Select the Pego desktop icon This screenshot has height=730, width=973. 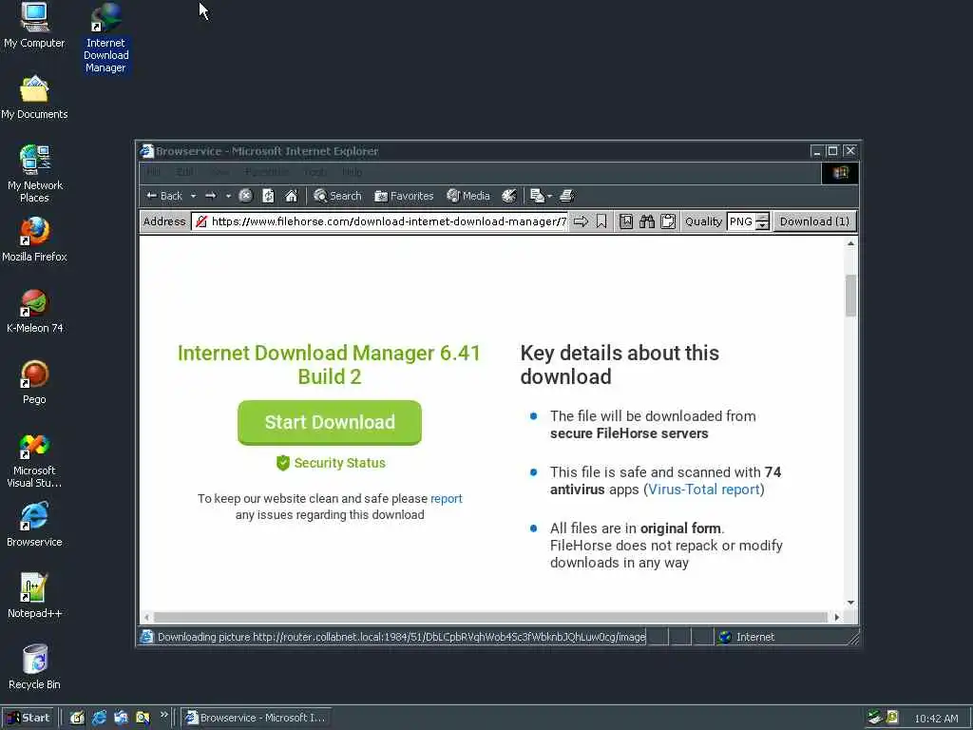coord(34,382)
